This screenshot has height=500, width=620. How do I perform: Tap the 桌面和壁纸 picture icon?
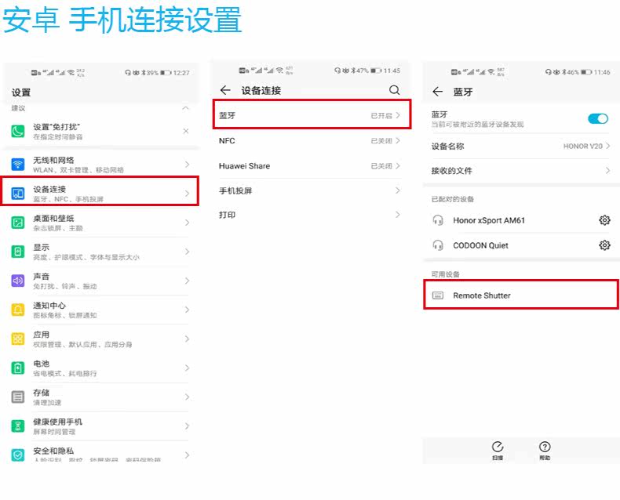click(x=18, y=223)
